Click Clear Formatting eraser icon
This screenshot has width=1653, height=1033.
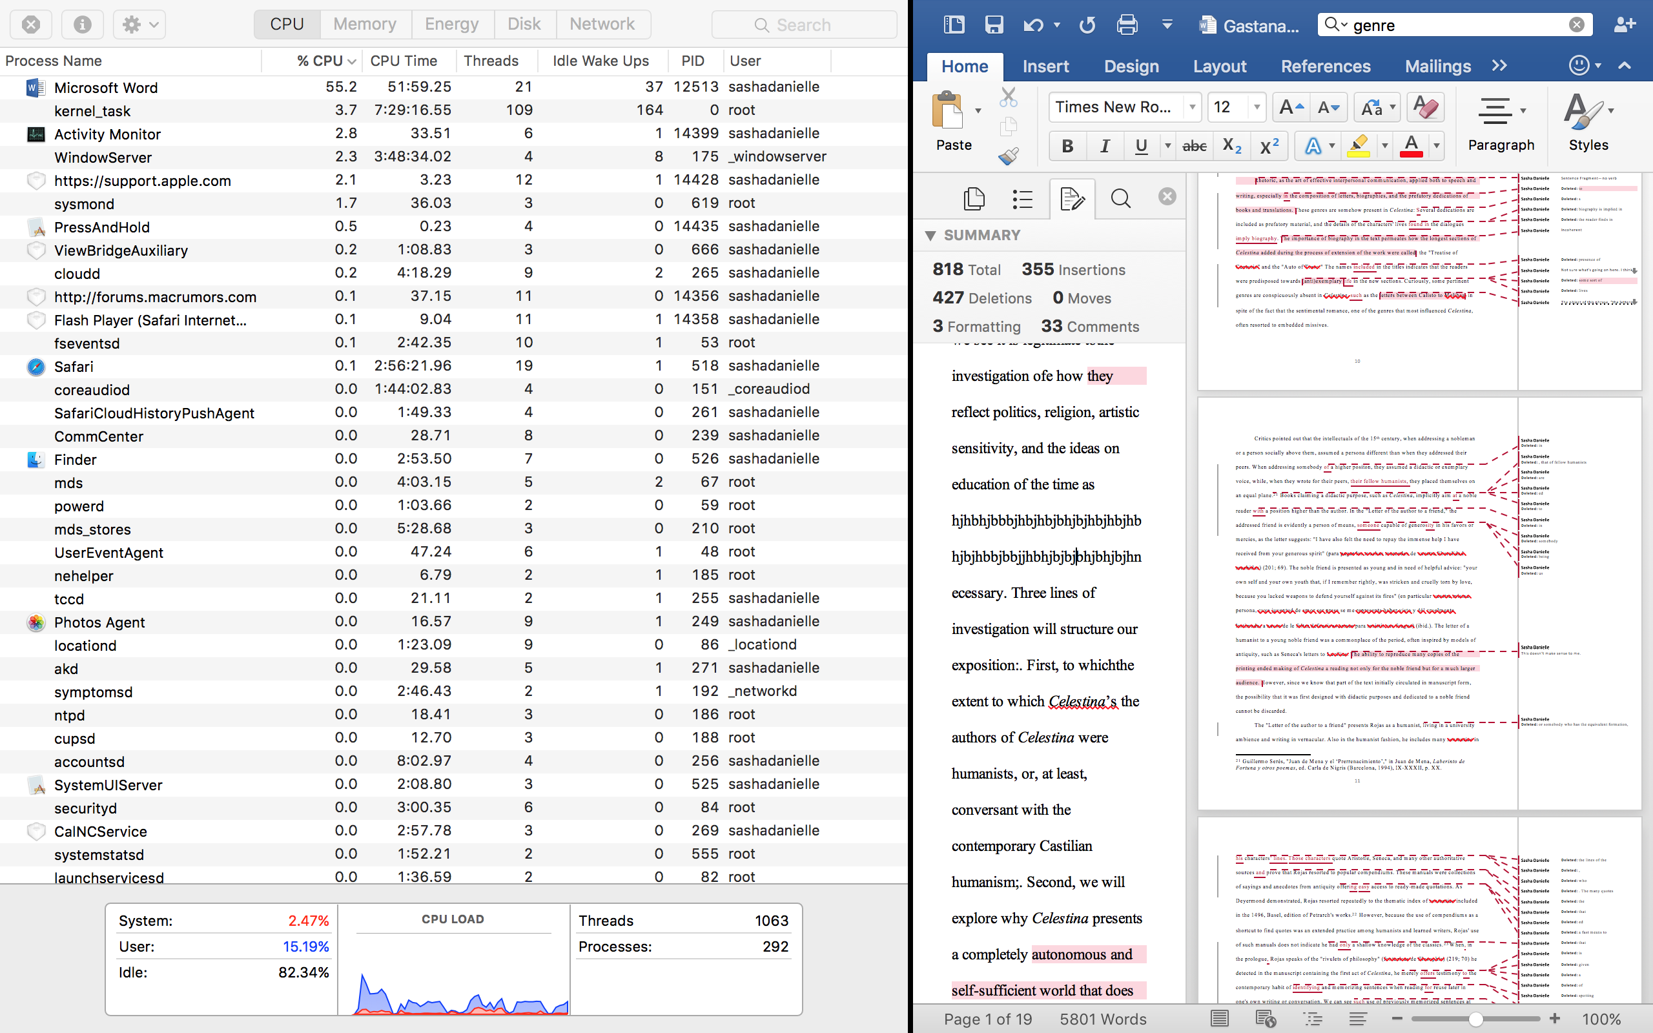coord(1426,107)
